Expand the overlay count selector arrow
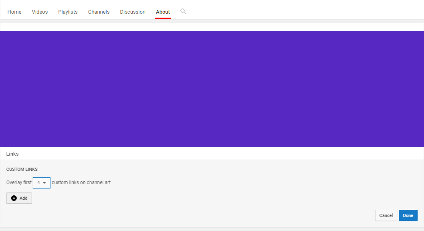Viewport: 424px width, 231px height. 45,183
